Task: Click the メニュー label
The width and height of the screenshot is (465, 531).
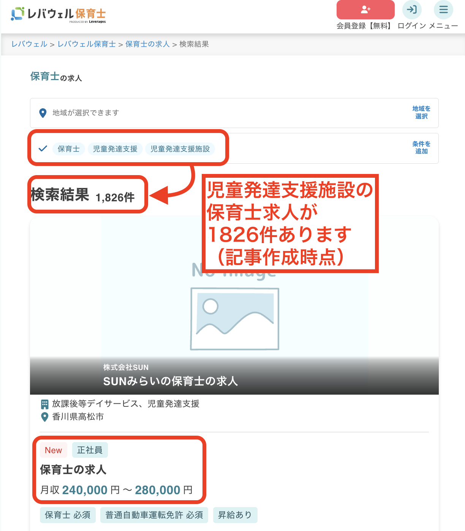Action: click(443, 26)
